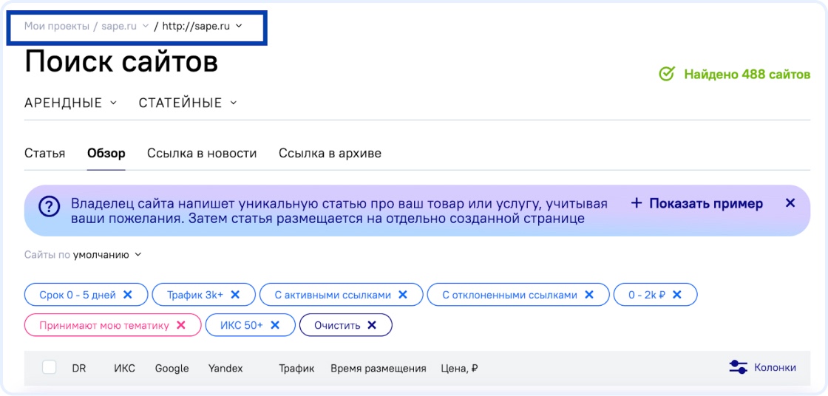Go to the Мои проекты breadcrumb link

tap(56, 26)
